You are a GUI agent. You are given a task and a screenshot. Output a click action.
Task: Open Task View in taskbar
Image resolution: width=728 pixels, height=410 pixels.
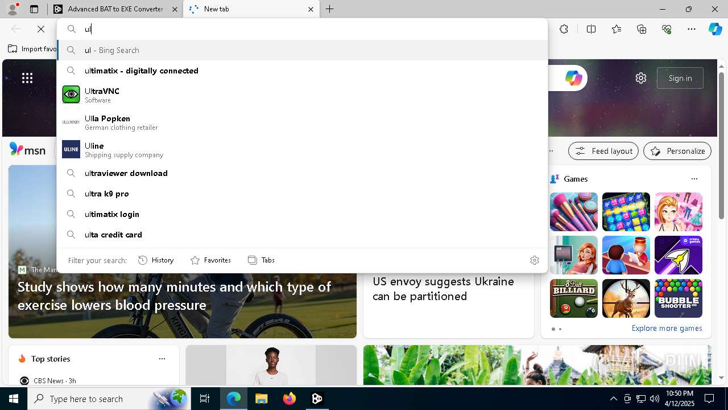[x=205, y=399]
